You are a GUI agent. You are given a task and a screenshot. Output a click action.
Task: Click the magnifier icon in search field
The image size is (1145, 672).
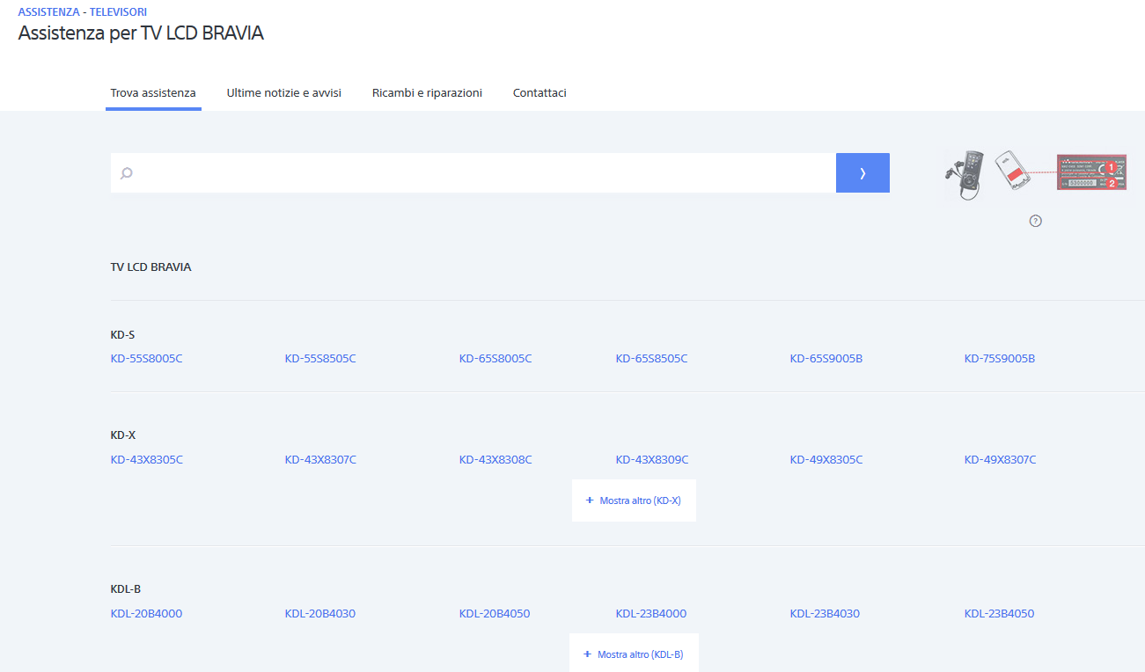point(126,173)
